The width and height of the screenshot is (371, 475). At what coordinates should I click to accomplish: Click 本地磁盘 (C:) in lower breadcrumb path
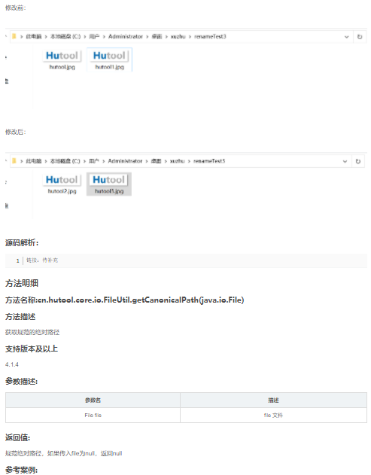click(x=65, y=161)
